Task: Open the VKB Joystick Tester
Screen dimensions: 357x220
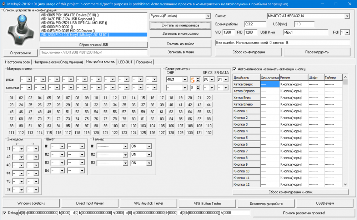Action: [148, 203]
